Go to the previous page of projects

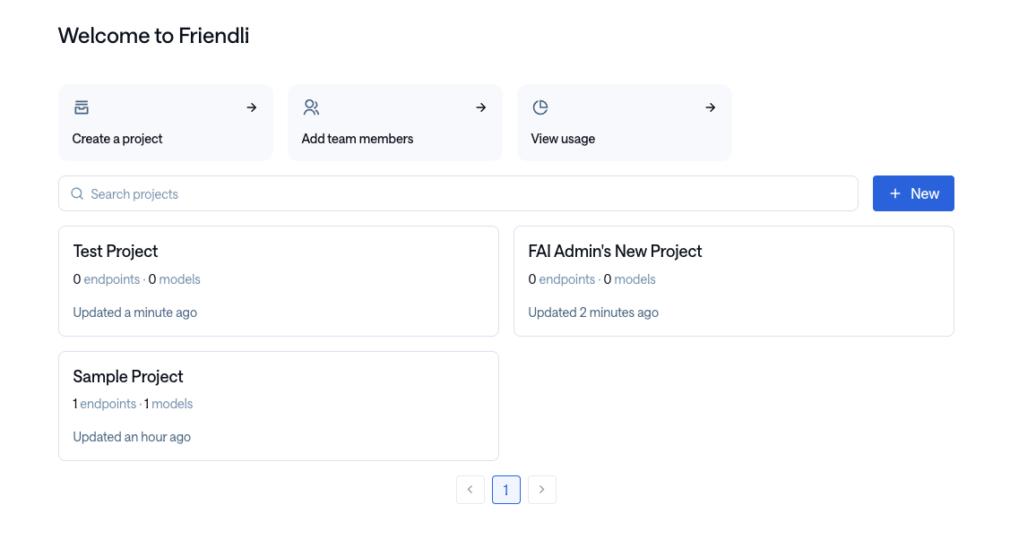tap(470, 490)
